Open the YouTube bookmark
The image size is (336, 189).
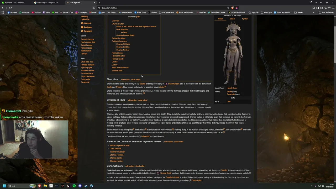[x=36, y=12]
